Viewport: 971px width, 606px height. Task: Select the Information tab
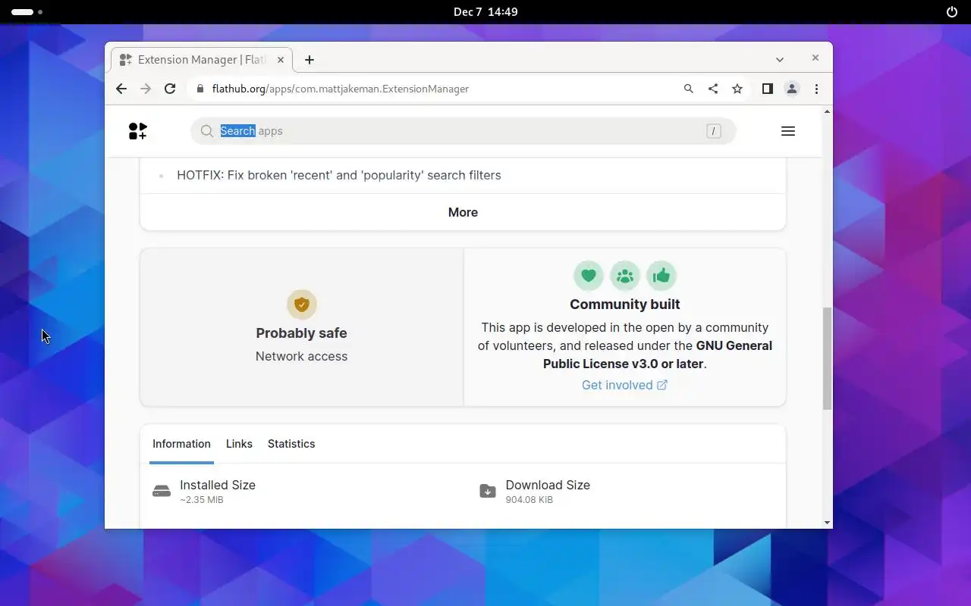181,444
